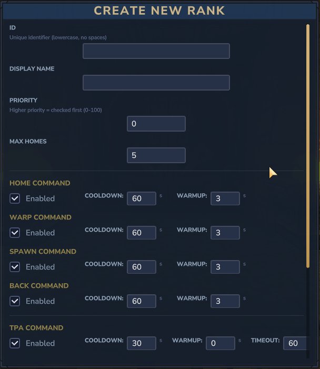Click the Enabled label under TPA Command
This screenshot has height=369, width=320.
40,343
